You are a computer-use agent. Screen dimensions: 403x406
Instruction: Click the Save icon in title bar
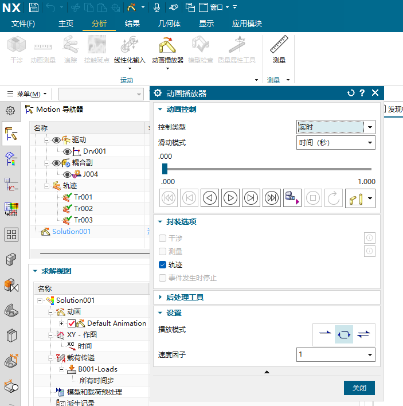(x=33, y=7)
